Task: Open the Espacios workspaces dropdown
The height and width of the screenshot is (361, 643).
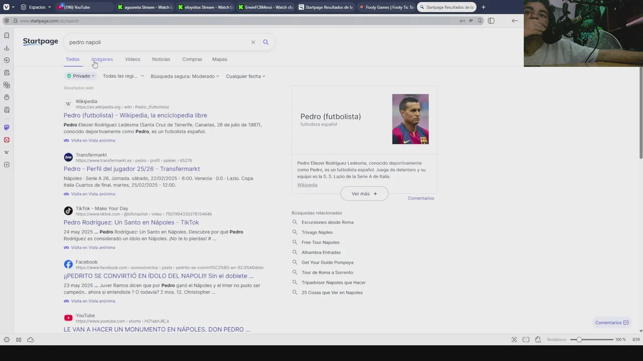Action: point(36,7)
